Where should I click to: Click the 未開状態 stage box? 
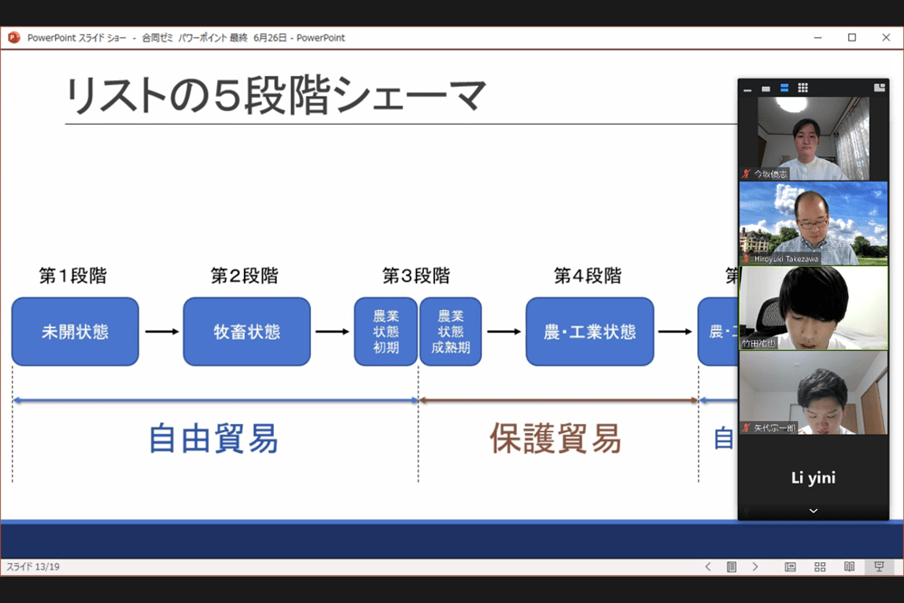click(75, 332)
